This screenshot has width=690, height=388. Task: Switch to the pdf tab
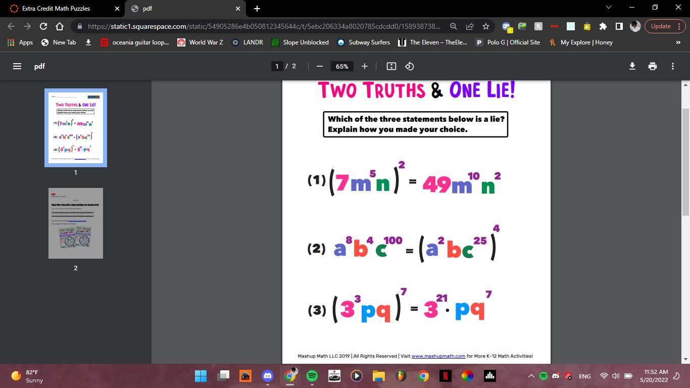[185, 9]
